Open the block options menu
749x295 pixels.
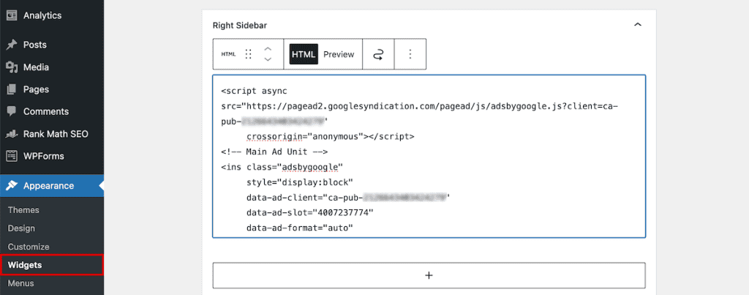(x=410, y=54)
